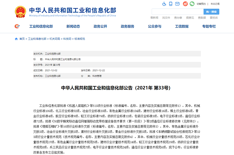Open the Weibo social icon
Image resolution: width=234 pixels, height=155 pixels.
(185, 4)
